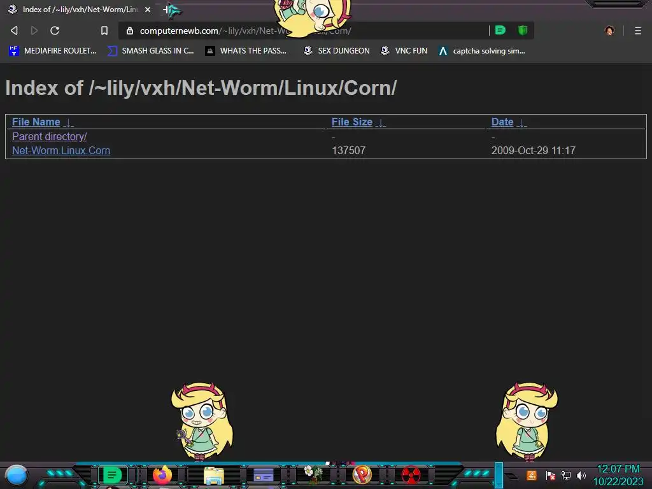Click the network tray icon
Viewport: 652px width, 489px height.
tap(566, 475)
